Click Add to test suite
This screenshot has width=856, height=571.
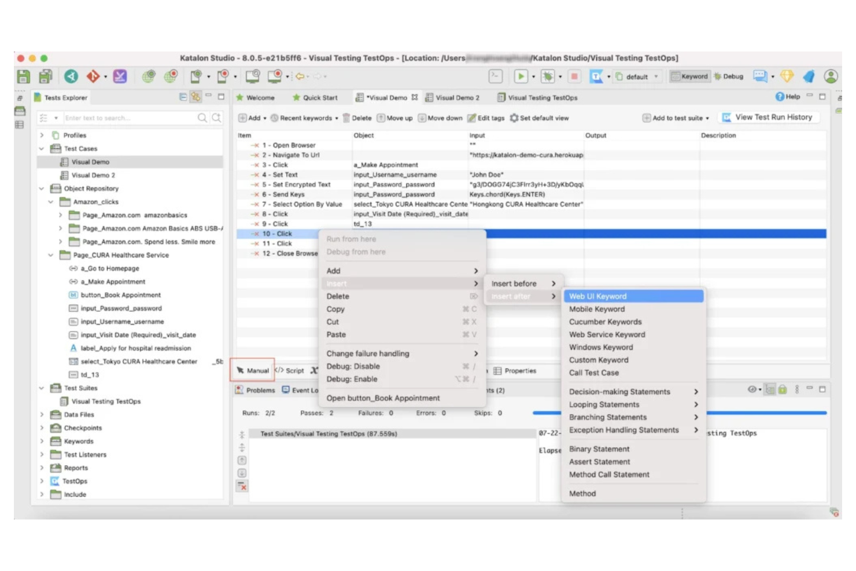[675, 117]
